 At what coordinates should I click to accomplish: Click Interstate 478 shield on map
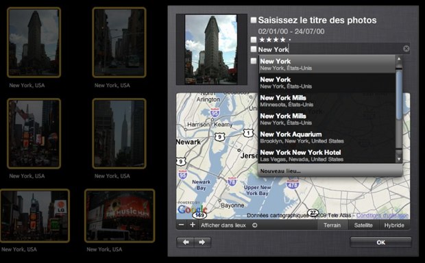[293, 184]
